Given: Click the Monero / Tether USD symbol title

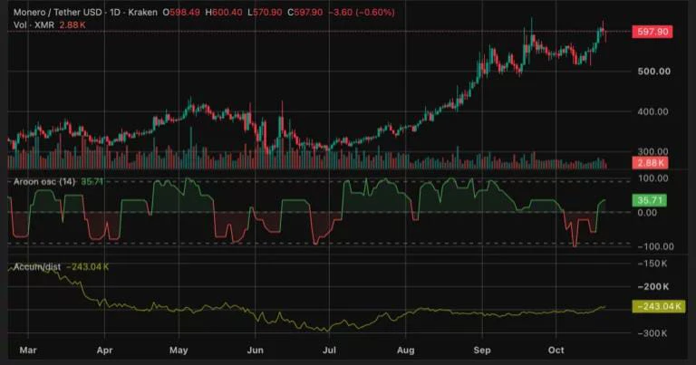Looking at the screenshot, I should pos(58,13).
